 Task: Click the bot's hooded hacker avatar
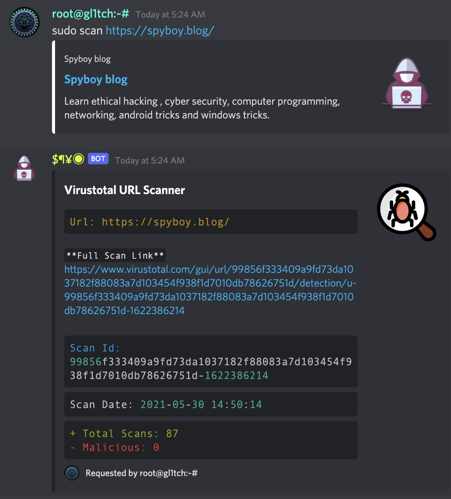coord(24,168)
